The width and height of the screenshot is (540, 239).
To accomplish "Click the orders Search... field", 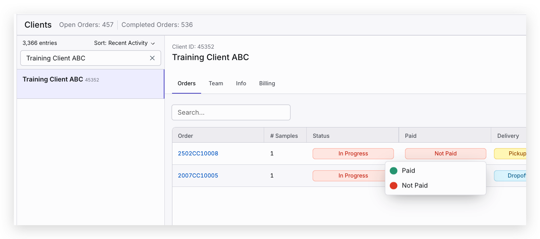I will click(x=231, y=112).
